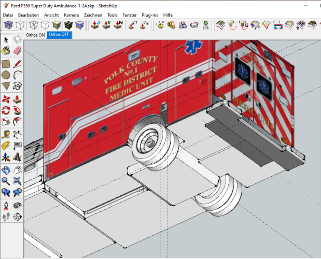Choose the Pan hand tool
Viewport: 321px width, 259px height.
click(x=18, y=170)
